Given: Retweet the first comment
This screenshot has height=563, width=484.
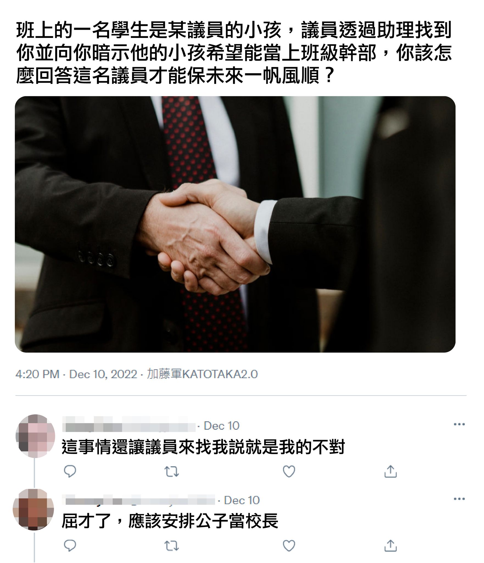Looking at the screenshot, I should [172, 472].
